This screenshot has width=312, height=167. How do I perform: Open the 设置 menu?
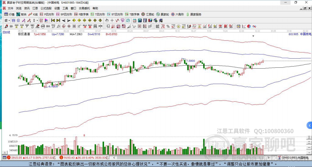point(57,8)
